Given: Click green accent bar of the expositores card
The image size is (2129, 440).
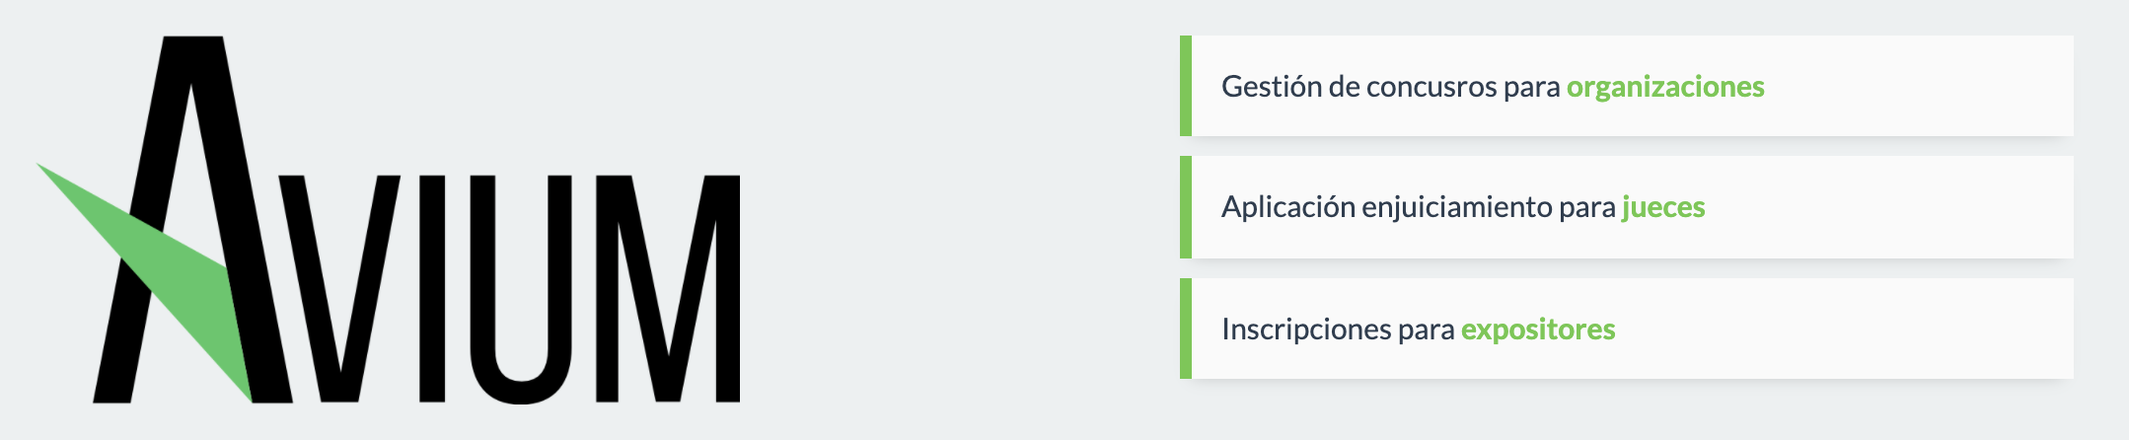Looking at the screenshot, I should [x=1186, y=329].
